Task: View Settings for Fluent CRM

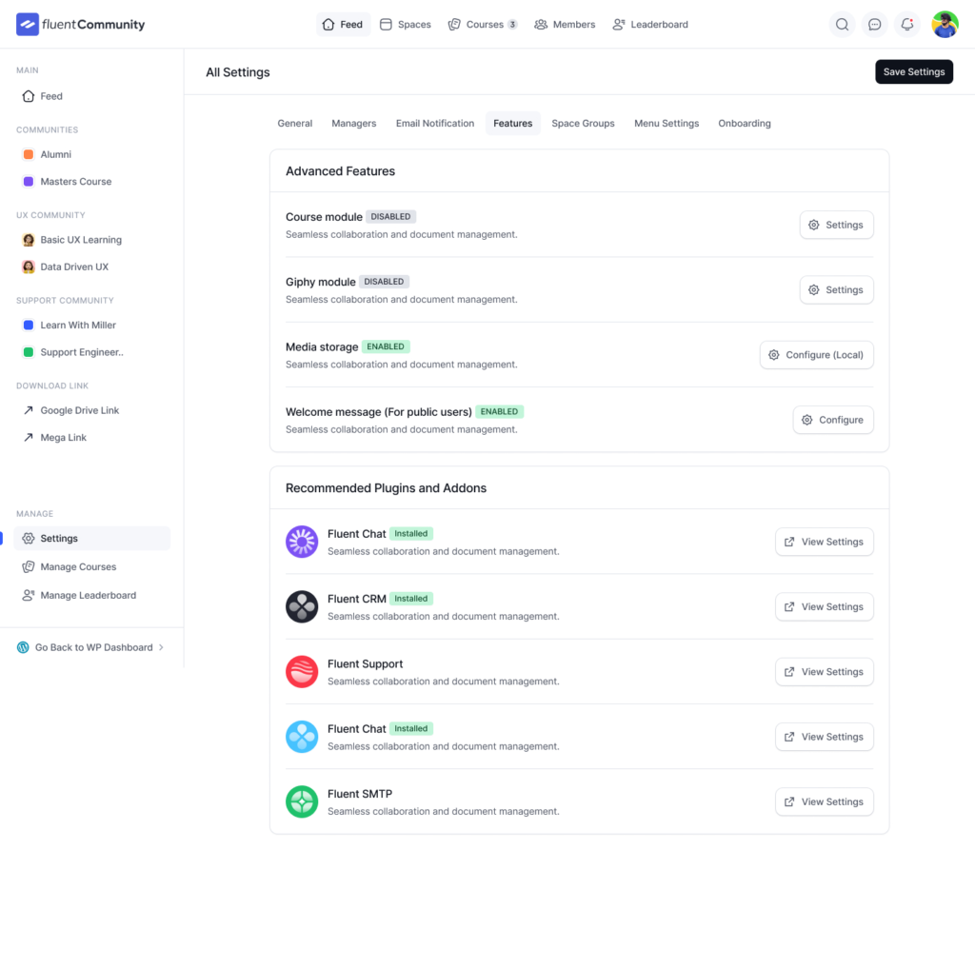Action: pyautogui.click(x=825, y=606)
